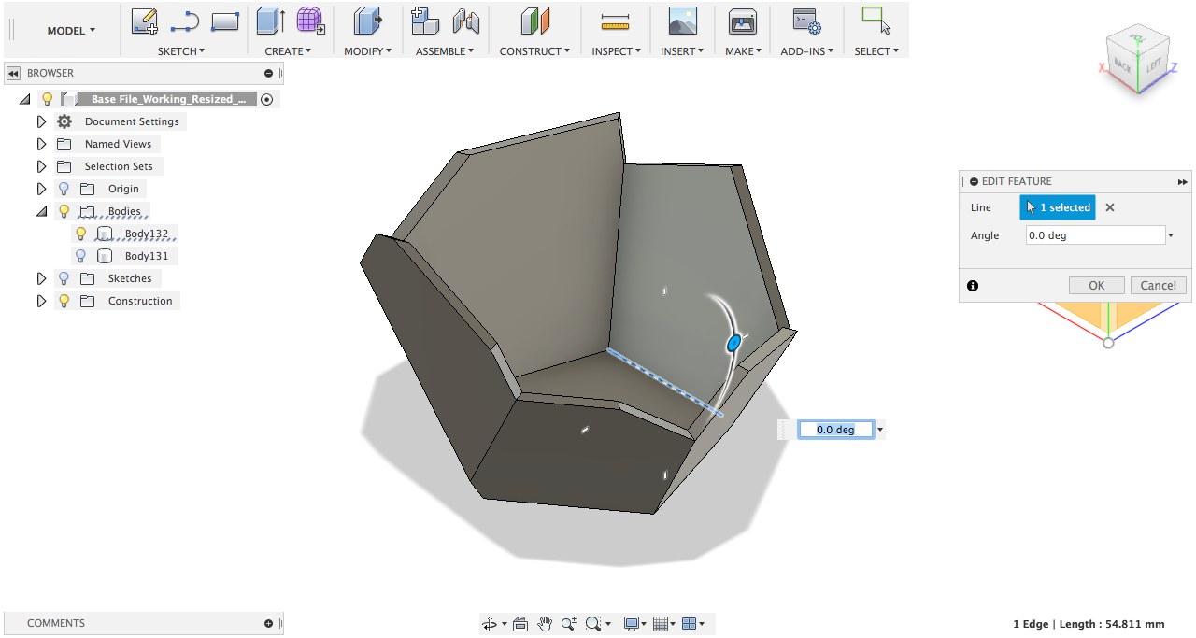The image size is (1196, 638).
Task: Select Body131 in the browser tree
Action: tap(145, 256)
